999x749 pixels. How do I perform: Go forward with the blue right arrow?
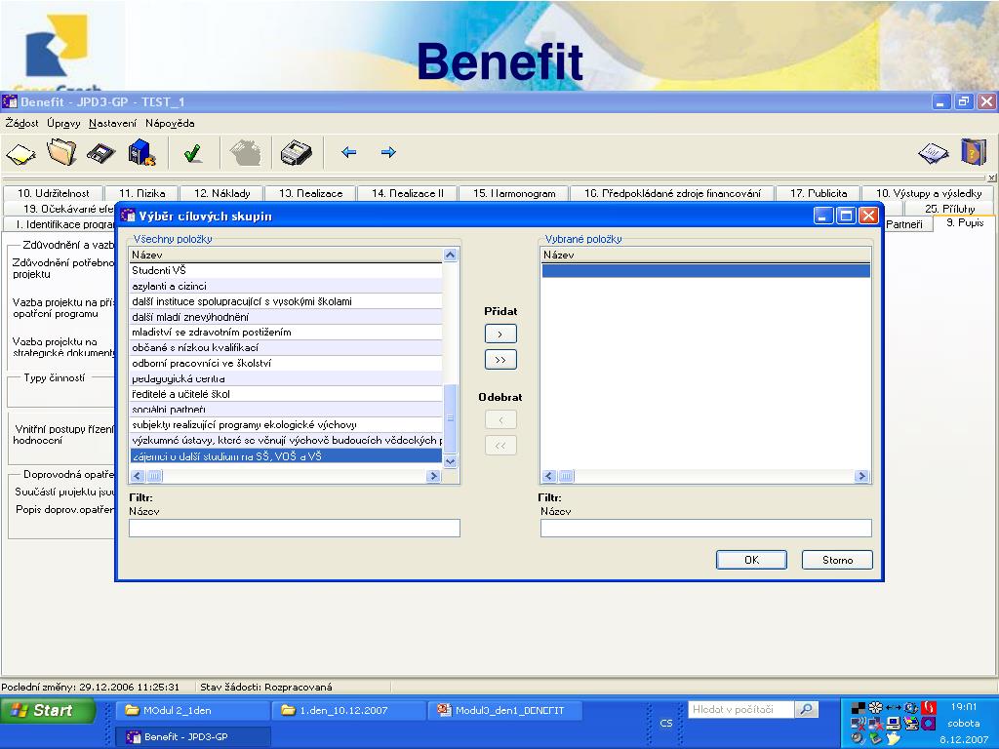[388, 152]
